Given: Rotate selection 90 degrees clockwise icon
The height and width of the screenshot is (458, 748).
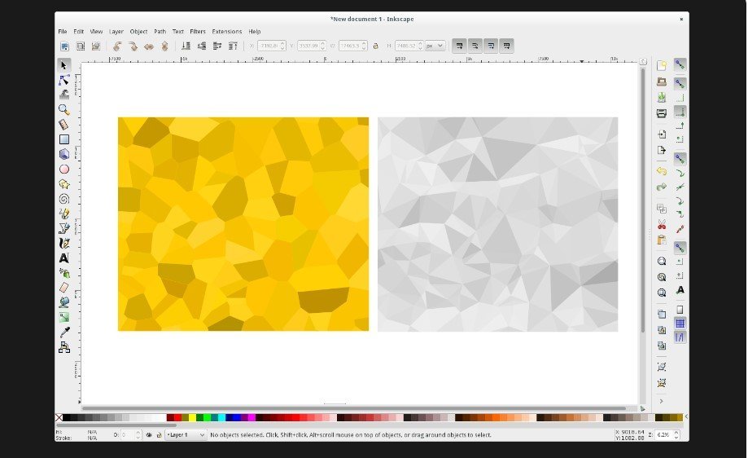Looking at the screenshot, I should [x=132, y=46].
